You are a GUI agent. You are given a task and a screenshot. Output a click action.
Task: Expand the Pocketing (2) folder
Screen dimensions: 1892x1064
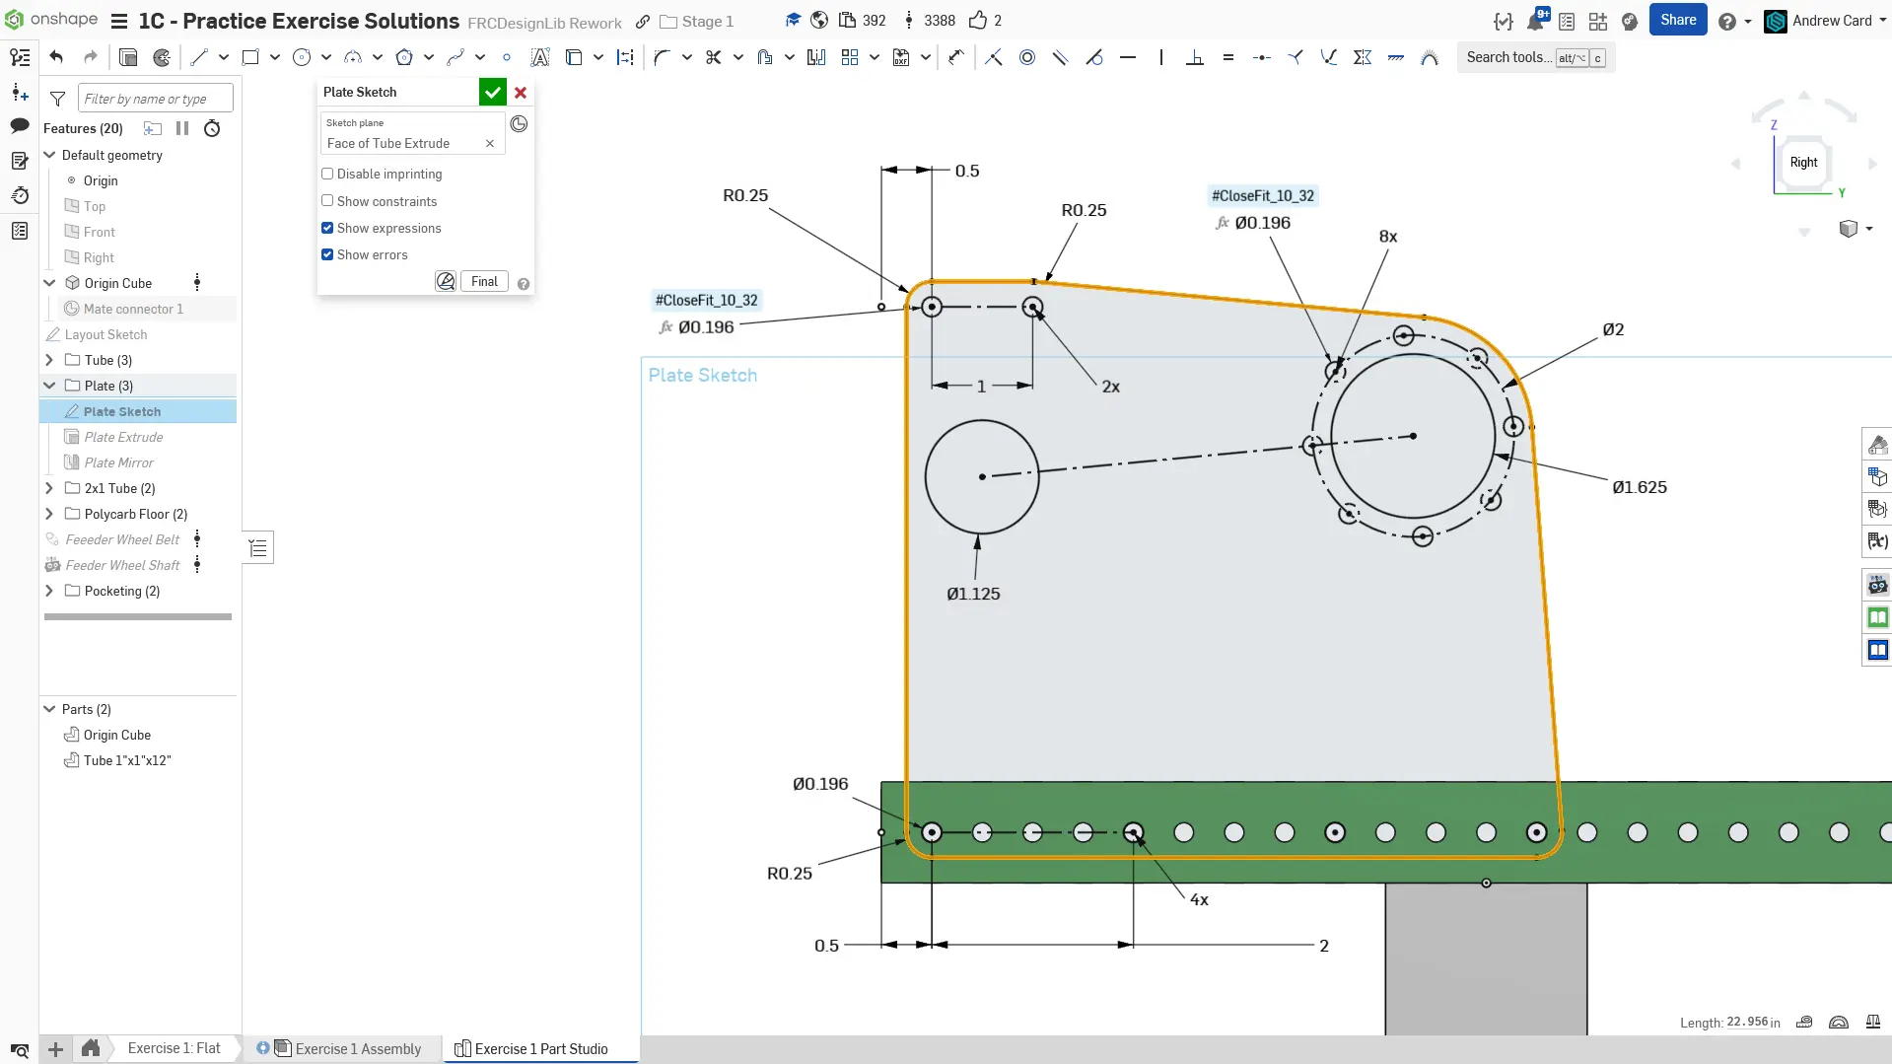tap(49, 591)
